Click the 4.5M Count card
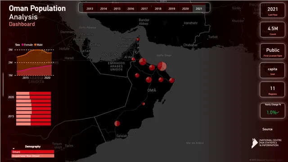This screenshot has height=162, width=288. 273,30
